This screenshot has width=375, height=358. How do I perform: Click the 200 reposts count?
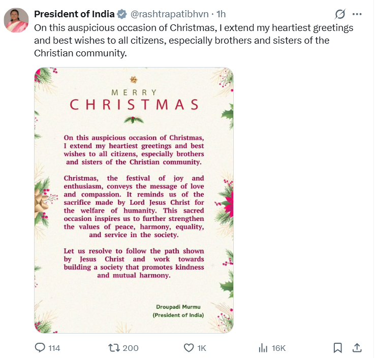131,348
